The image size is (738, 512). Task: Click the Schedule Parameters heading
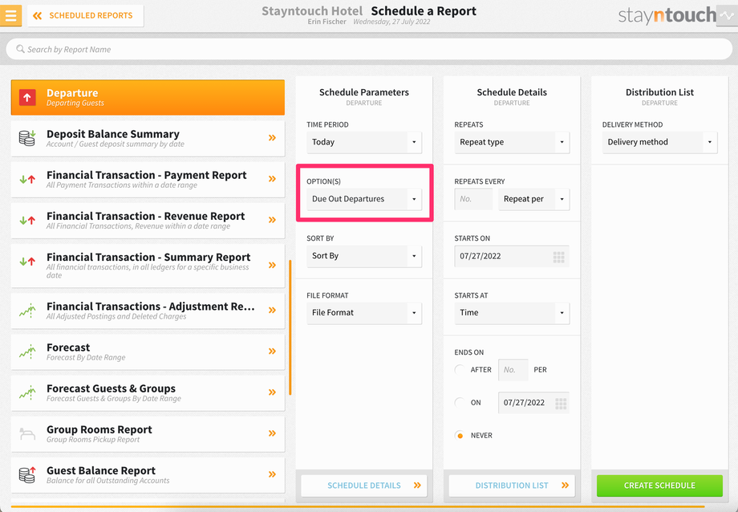pos(364,92)
